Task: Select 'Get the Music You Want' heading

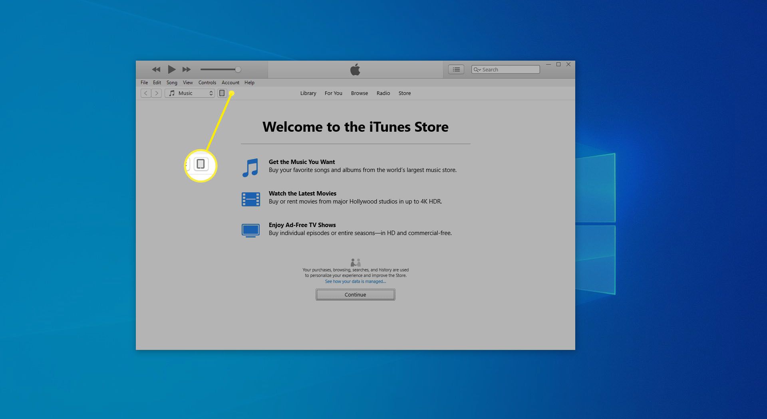Action: click(302, 162)
